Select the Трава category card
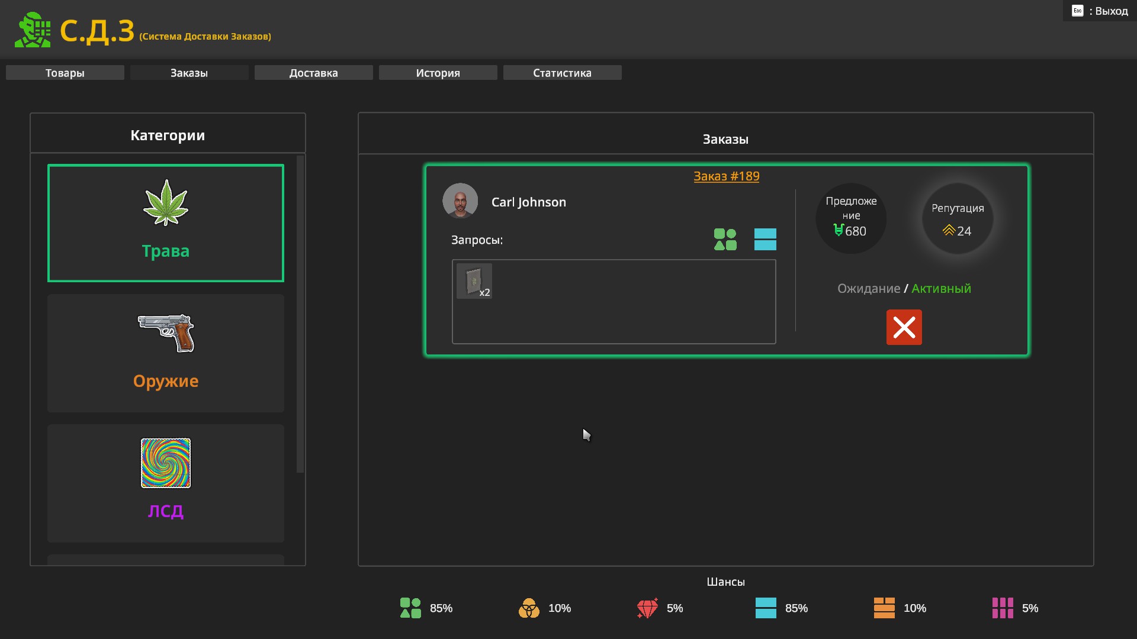Viewport: 1137px width, 639px height. (166, 223)
